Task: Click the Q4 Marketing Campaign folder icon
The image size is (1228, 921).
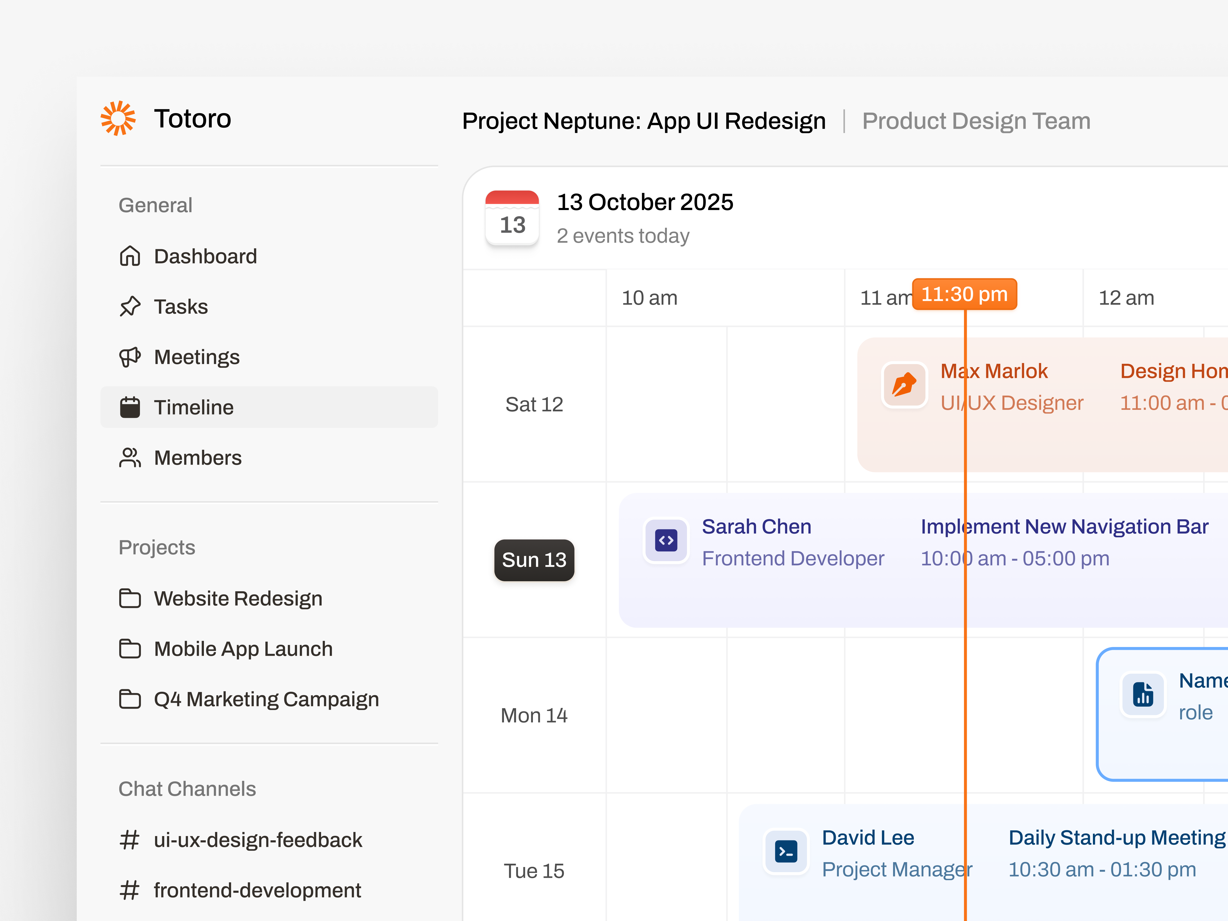Action: [130, 699]
